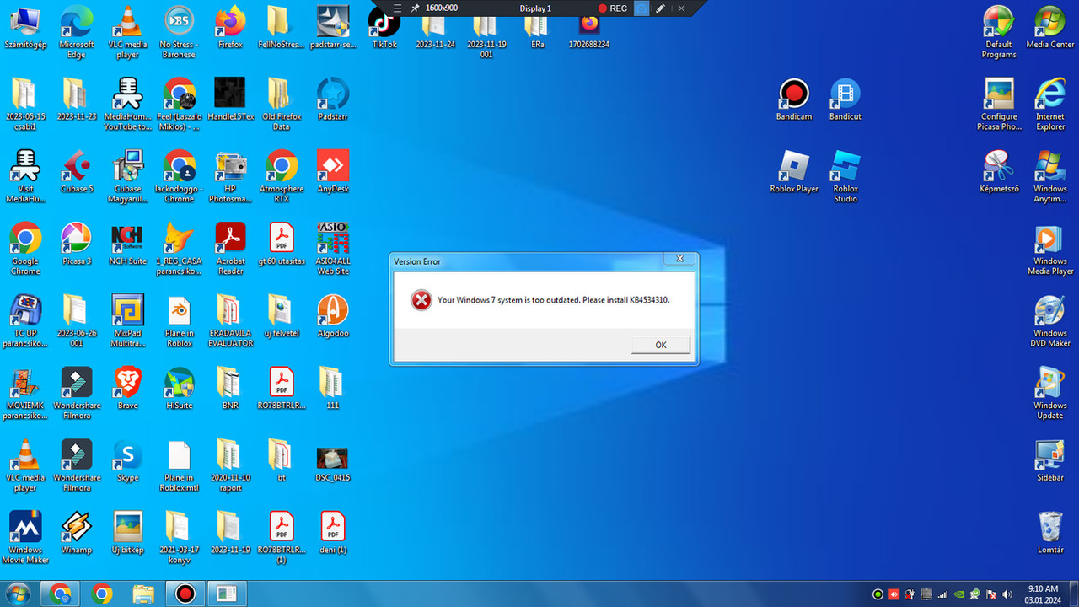Select the Roblox Studio shortcut
The width and height of the screenshot is (1079, 607).
pyautogui.click(x=845, y=177)
